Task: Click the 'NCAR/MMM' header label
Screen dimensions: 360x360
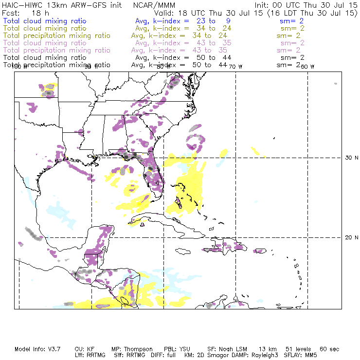Action: [154, 5]
